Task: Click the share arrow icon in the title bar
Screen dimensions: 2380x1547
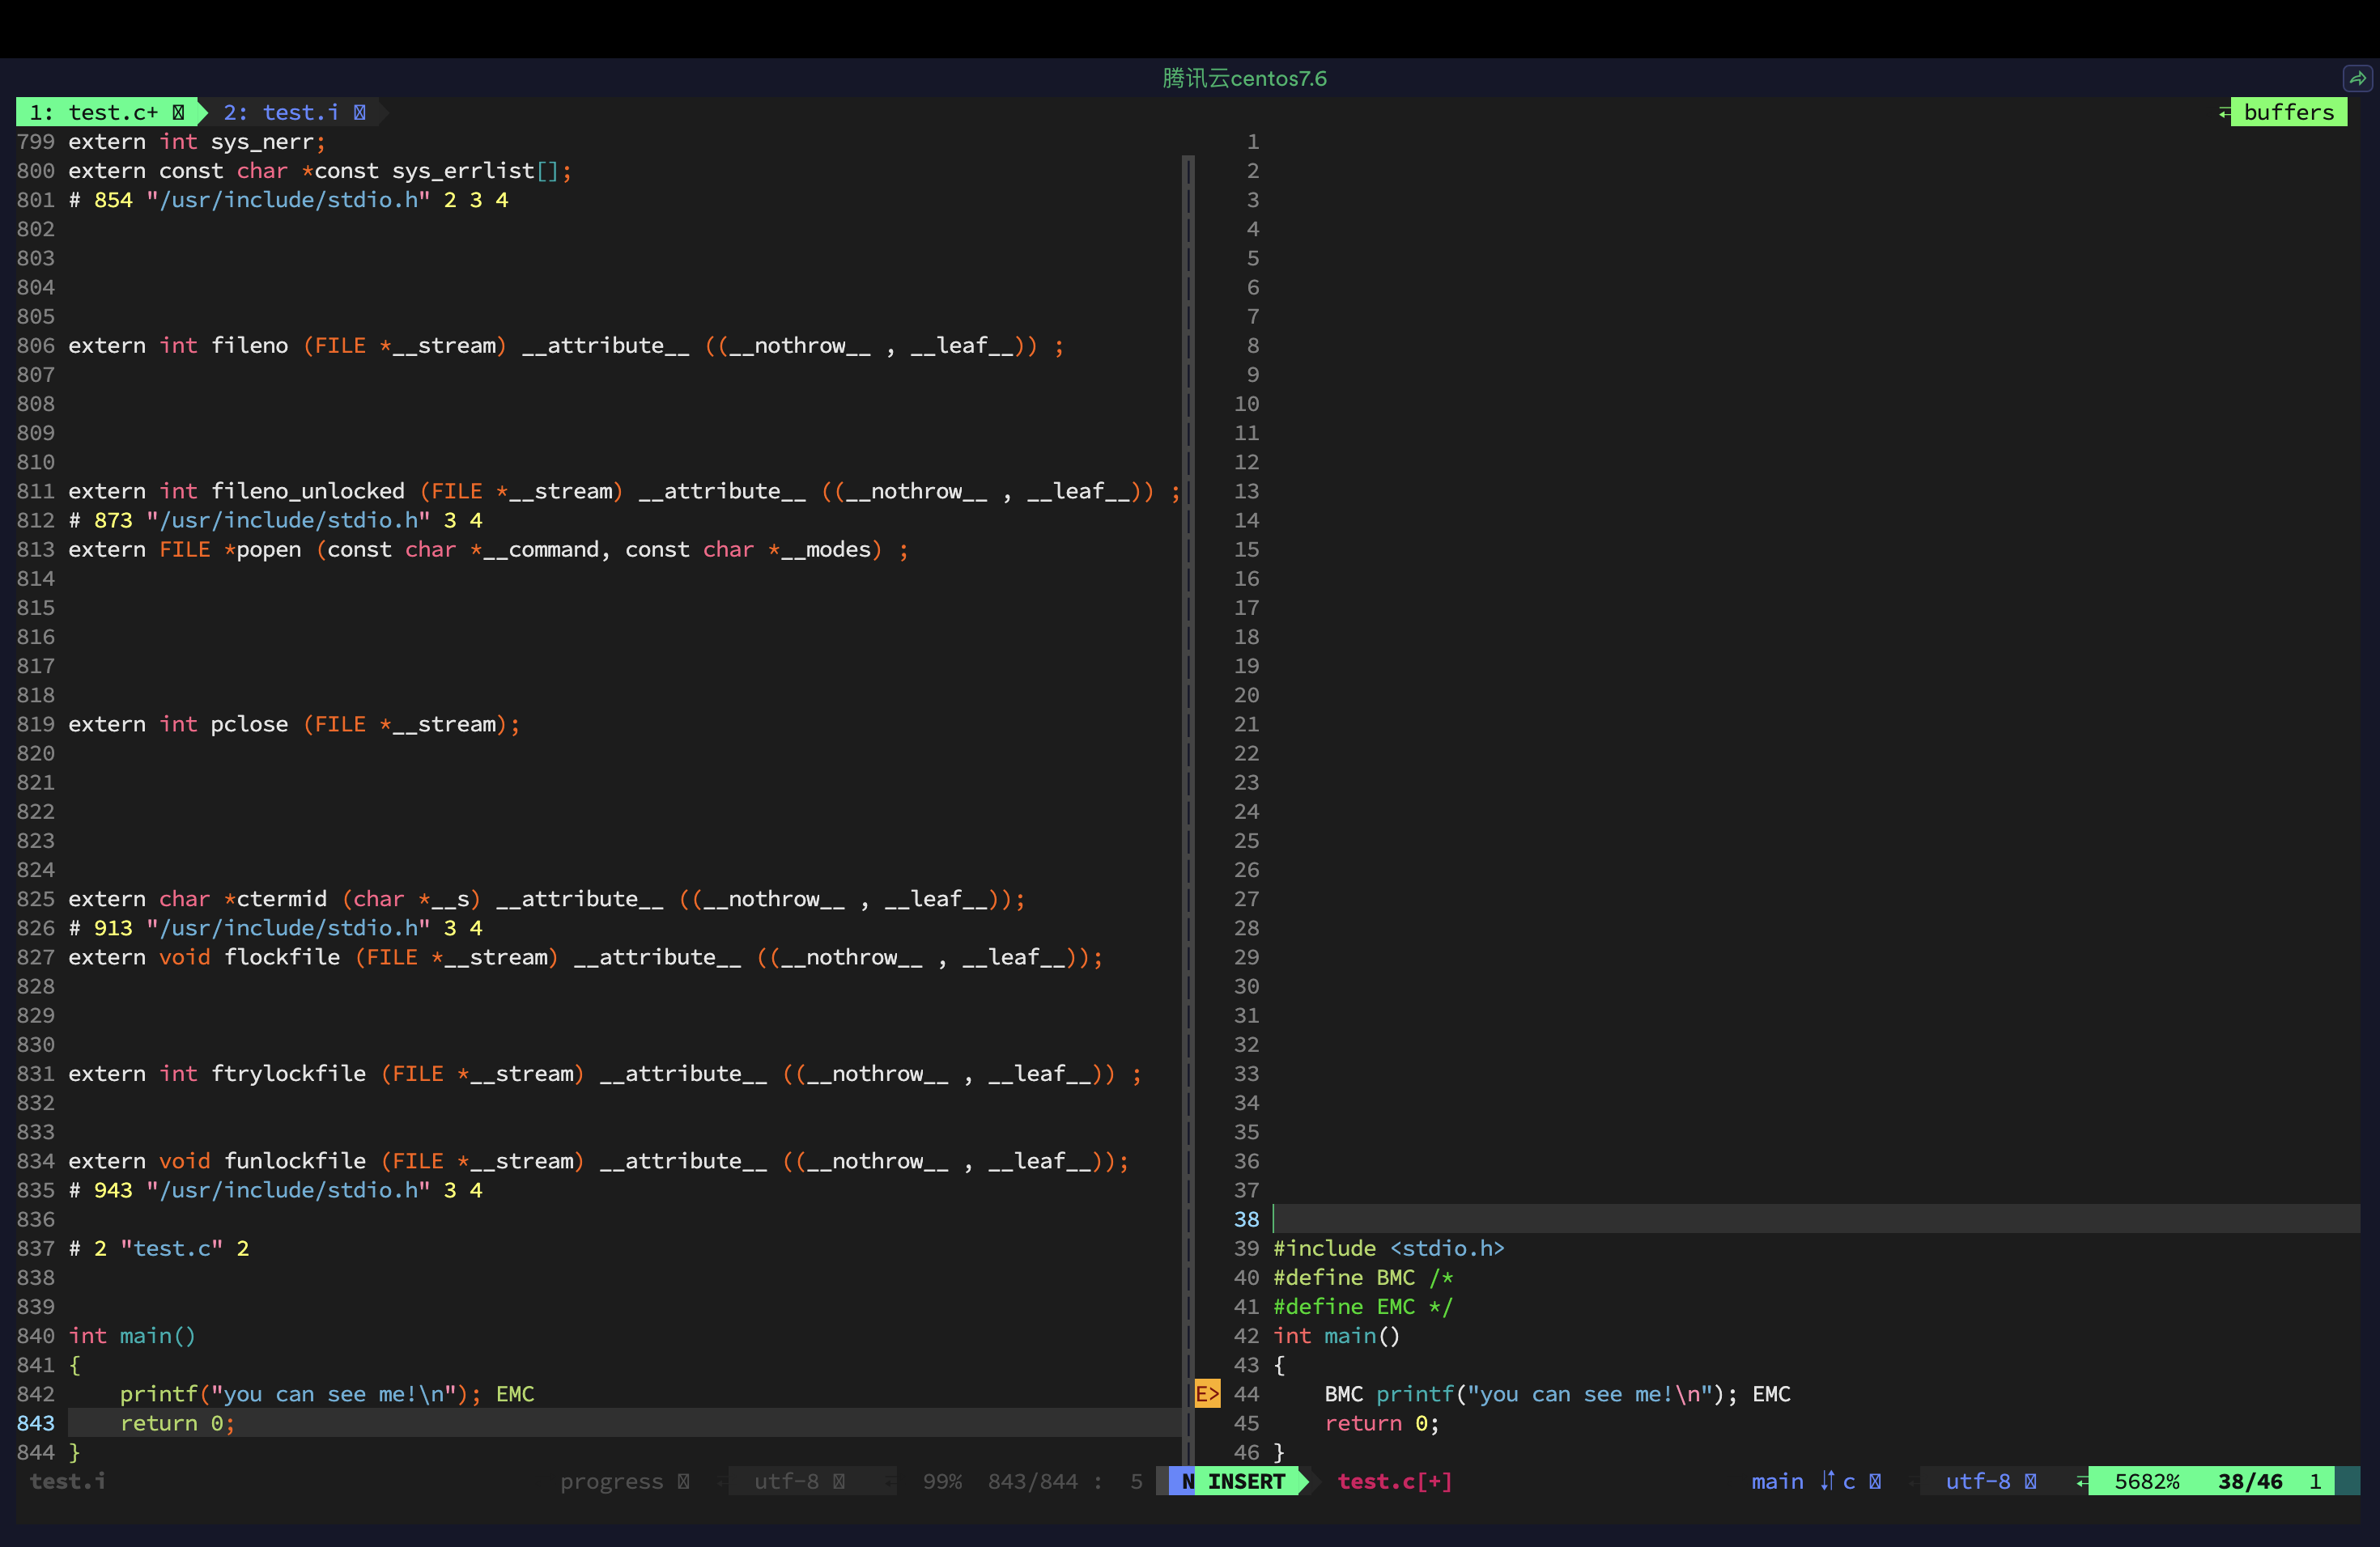Action: 2357,78
